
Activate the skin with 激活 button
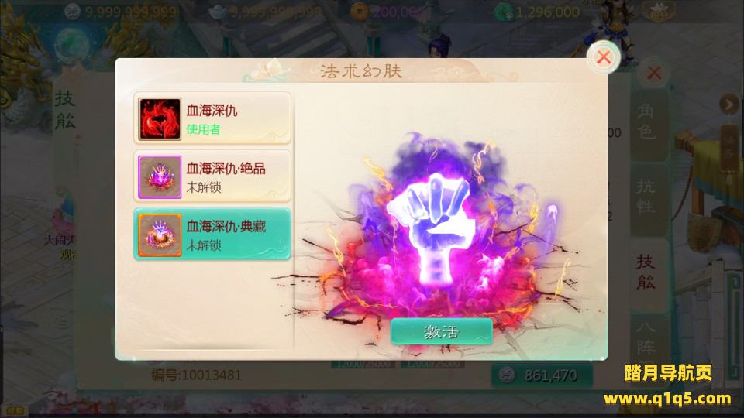[x=441, y=331]
